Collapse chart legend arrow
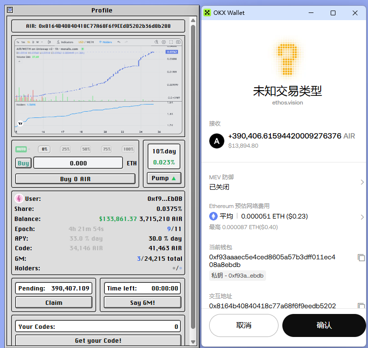 coord(19,62)
